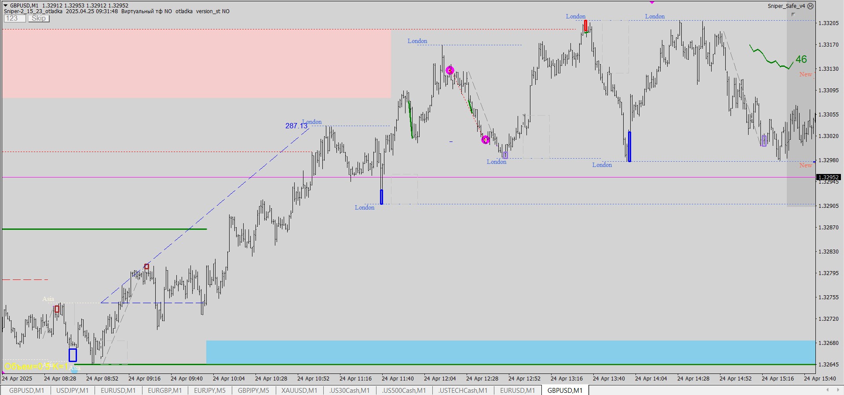
Task: Click the green forecast number 46
Action: 801,59
